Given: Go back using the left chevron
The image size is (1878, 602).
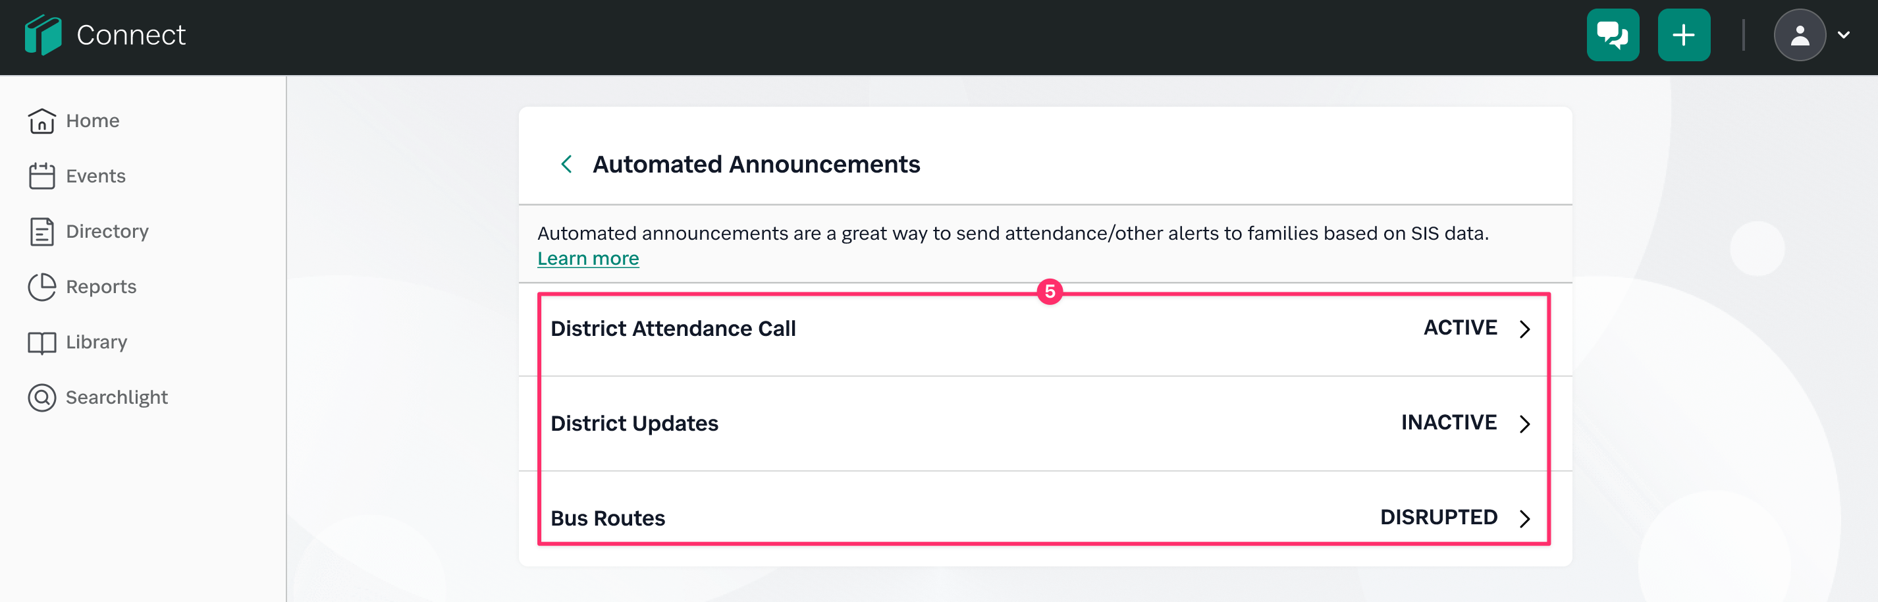Looking at the screenshot, I should [x=566, y=164].
